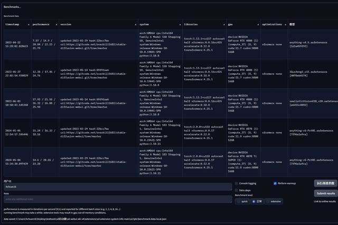Choose the 正常 benchmark level
The image size is (338, 225).
coord(254,201)
